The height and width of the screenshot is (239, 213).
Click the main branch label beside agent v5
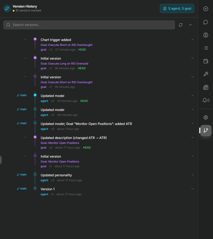22,95
